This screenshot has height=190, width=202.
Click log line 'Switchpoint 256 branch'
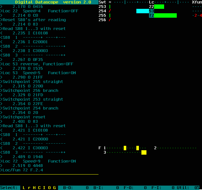click(29, 91)
